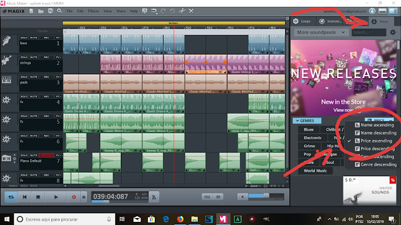Open FX menu of track 5
The image size is (401, 225).
[x=58, y=116]
